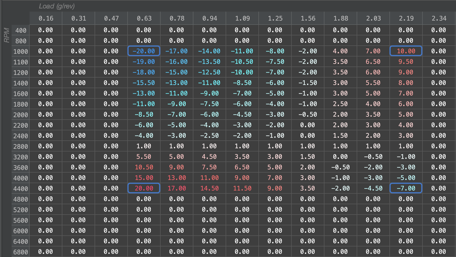Select the 3.50 cell in row 4400
The image size is (456, 257).
click(x=308, y=188)
